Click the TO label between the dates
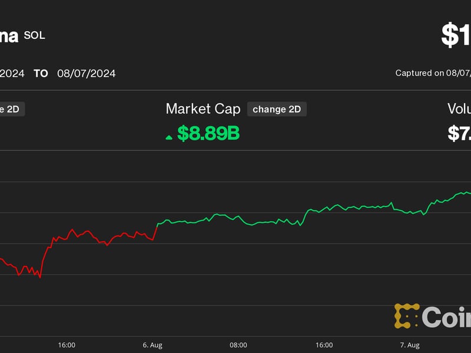This screenshot has height=353, width=471. coord(40,74)
